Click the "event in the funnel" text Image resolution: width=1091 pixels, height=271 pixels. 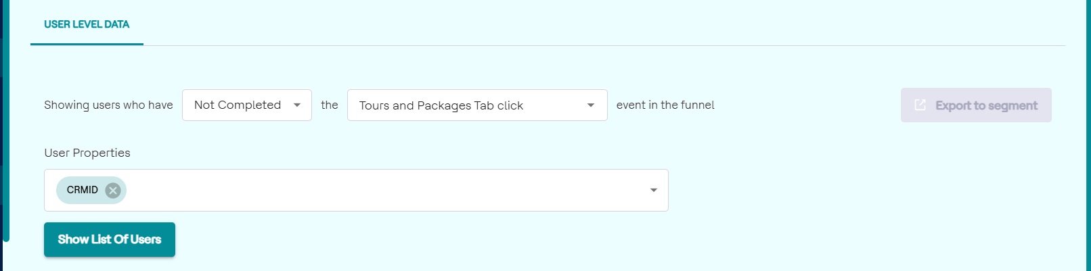click(665, 105)
